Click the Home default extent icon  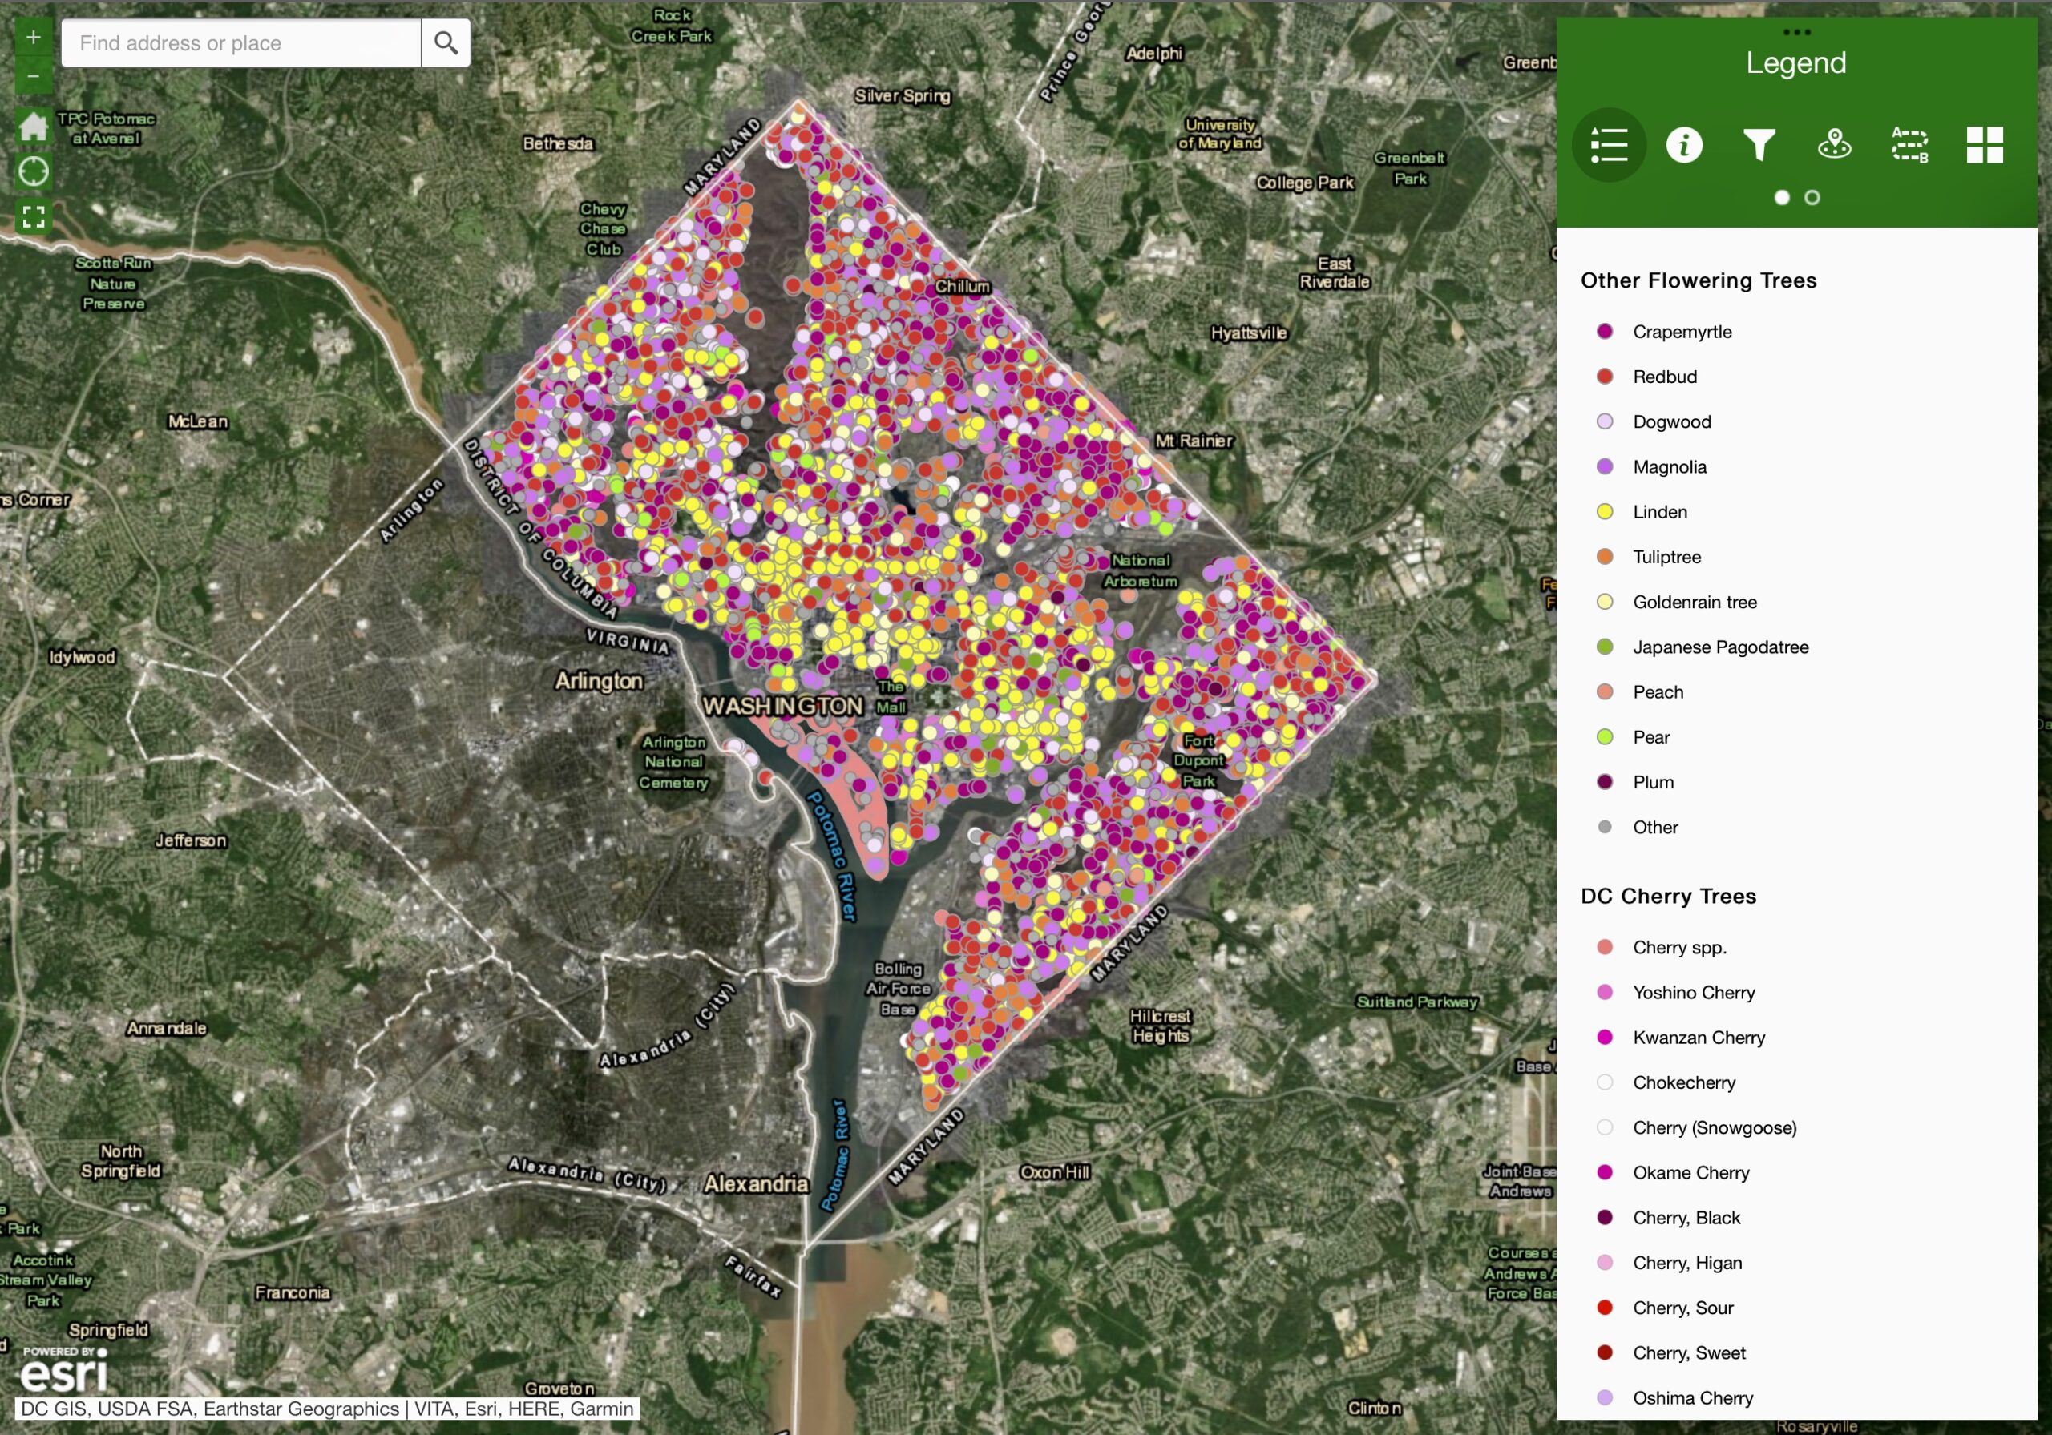tap(33, 126)
